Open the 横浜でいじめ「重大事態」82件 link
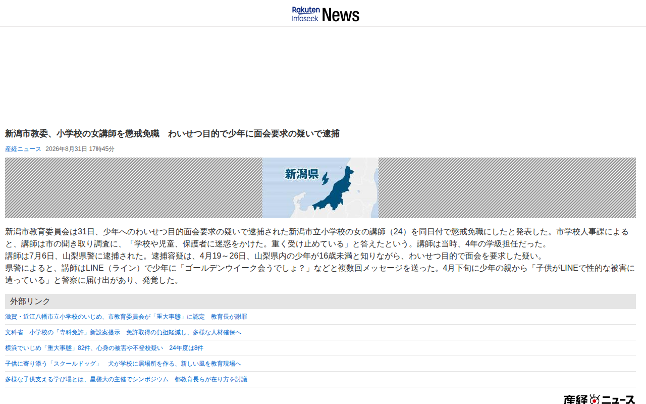This screenshot has height=404, width=646. click(x=104, y=348)
